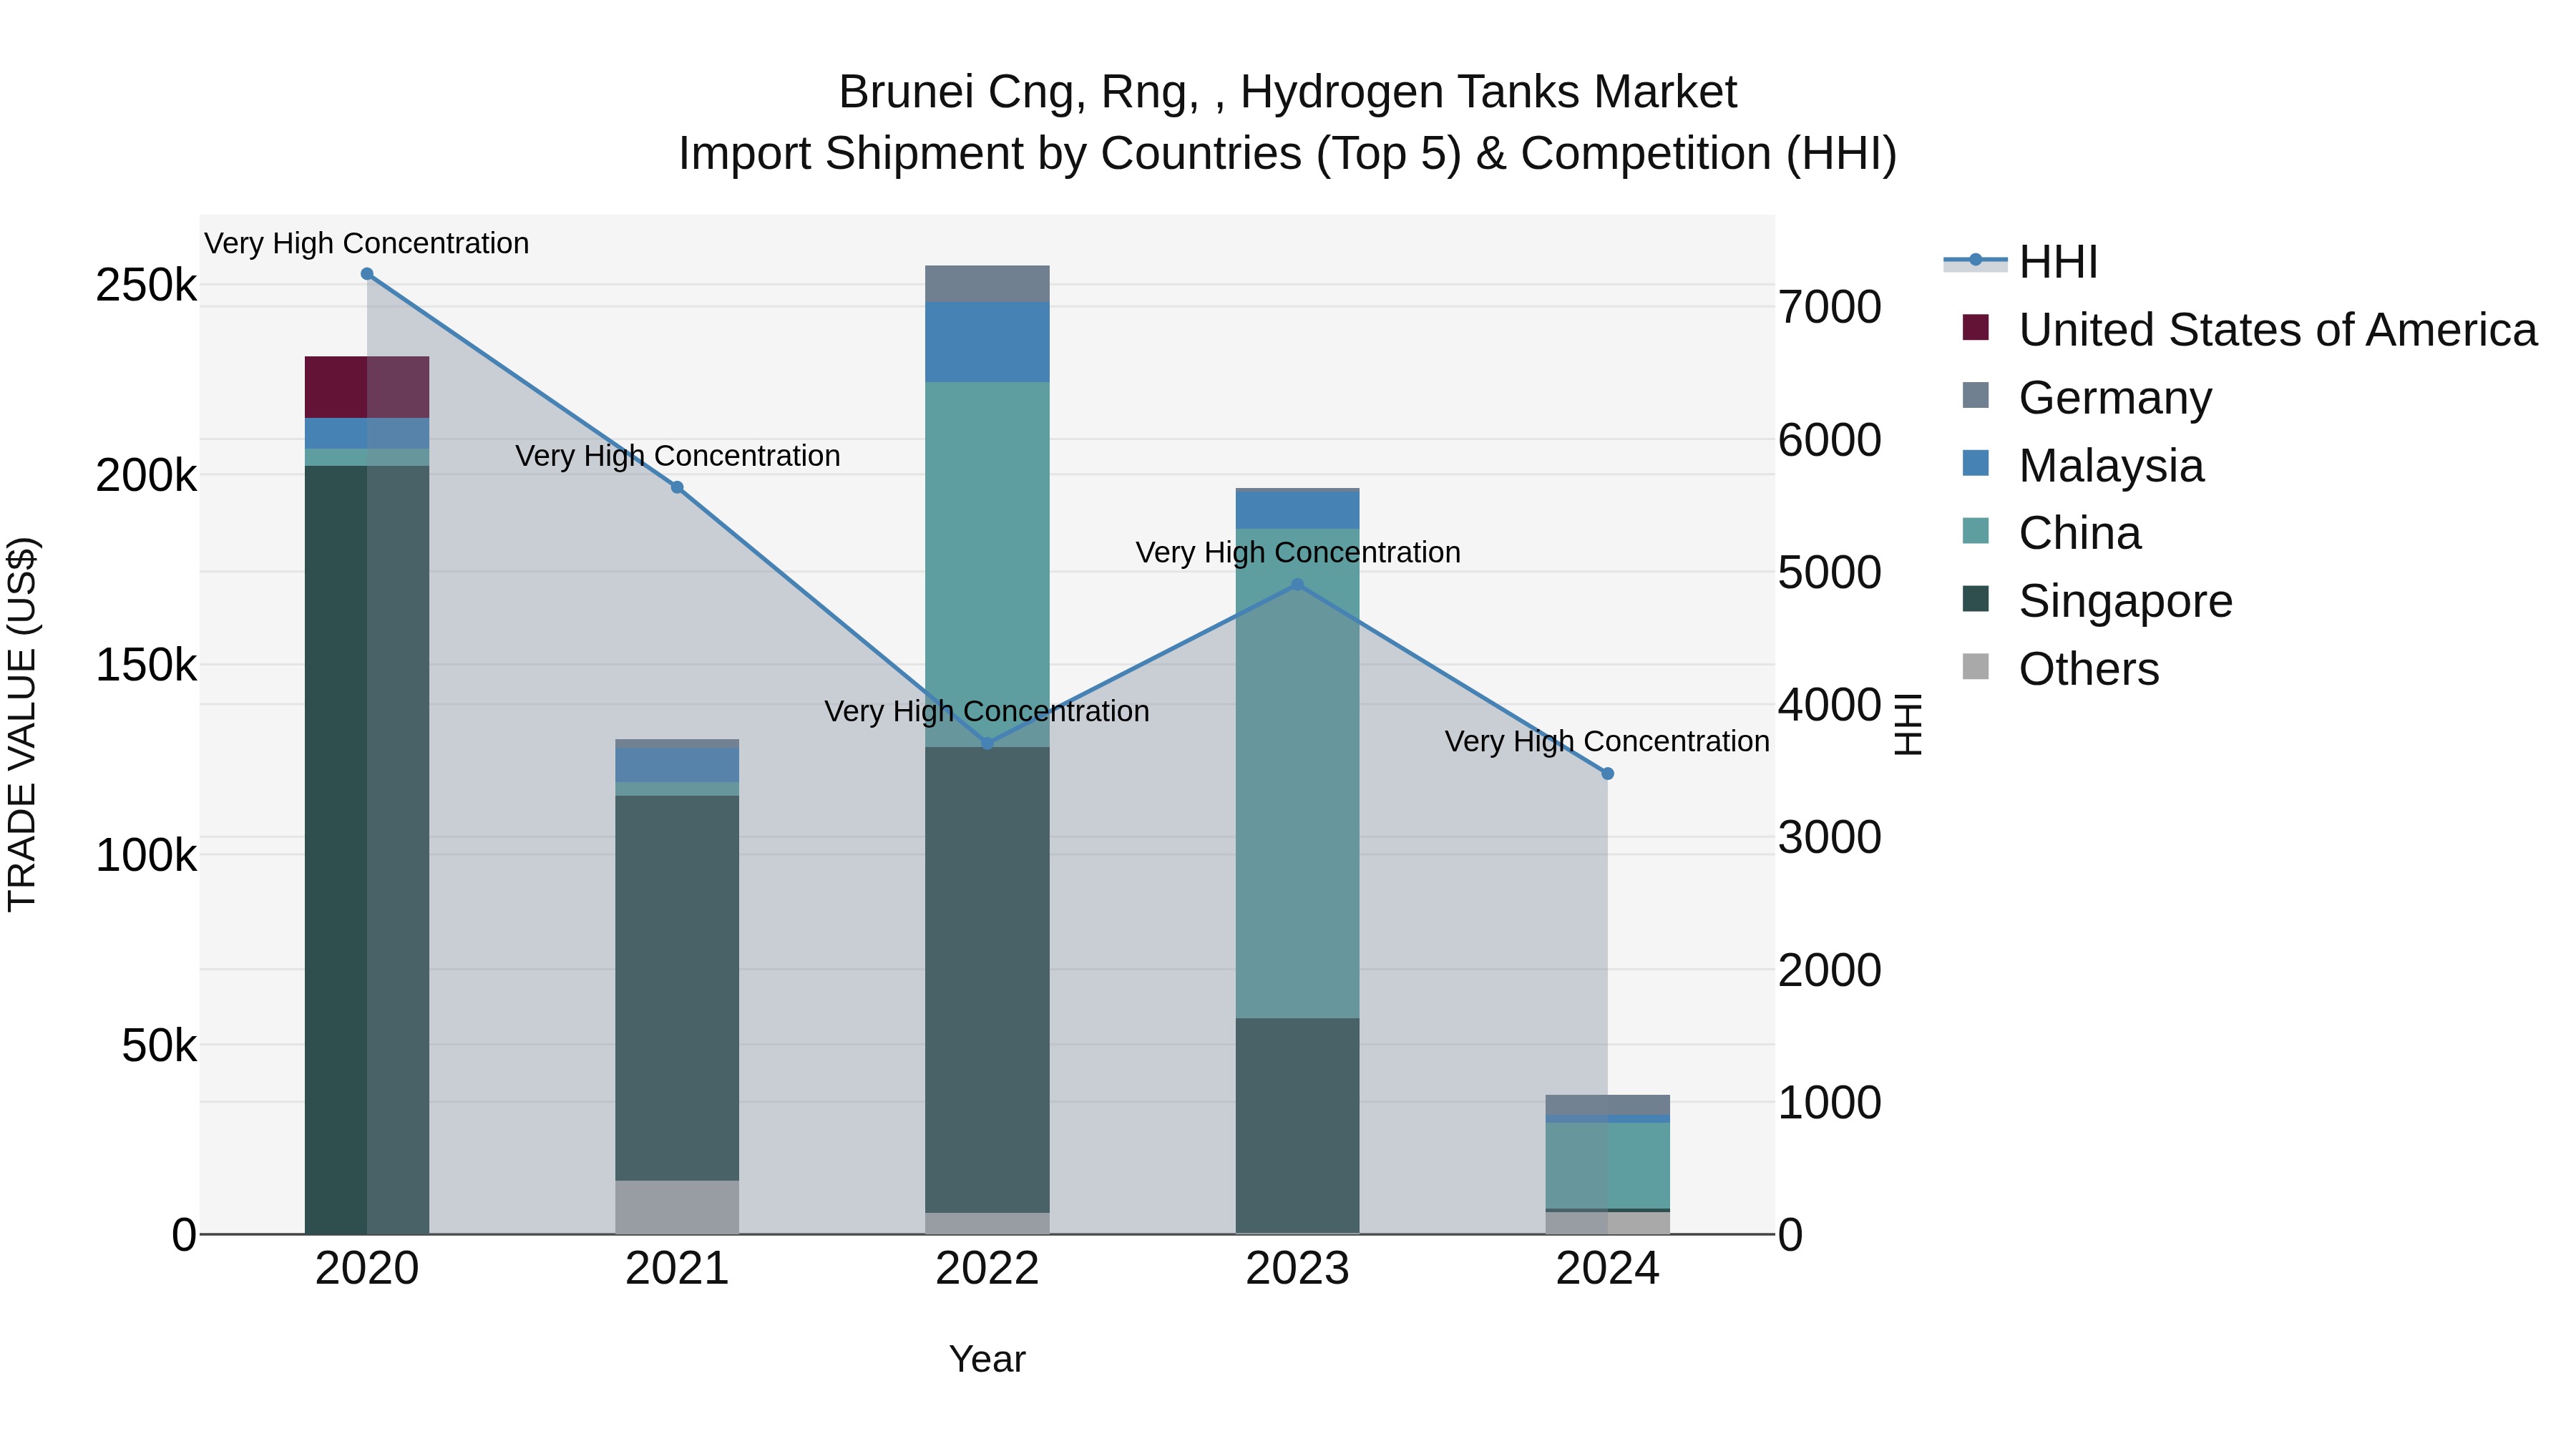
Task: Click the chart title Brunei Cng, Rng
Action: tap(1288, 92)
